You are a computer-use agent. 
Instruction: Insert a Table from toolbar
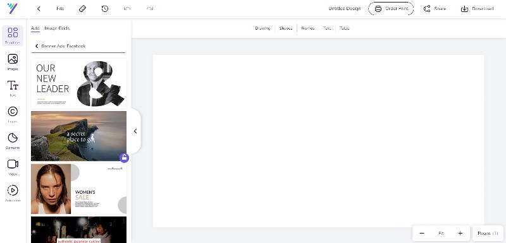[x=345, y=28]
